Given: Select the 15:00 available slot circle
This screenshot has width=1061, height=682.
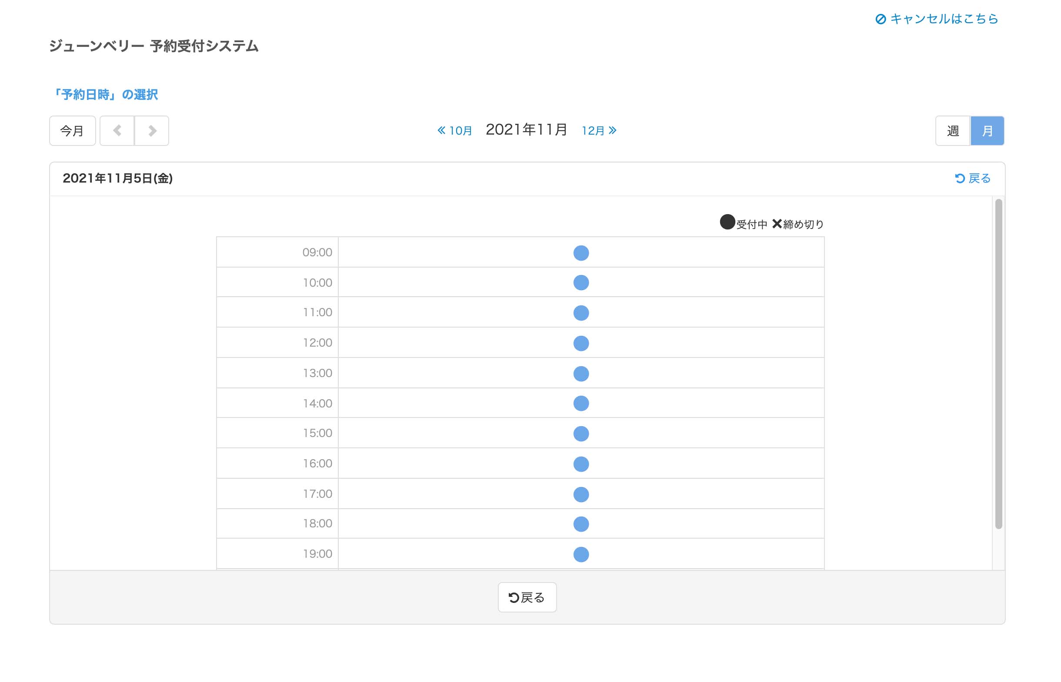Looking at the screenshot, I should tap(581, 434).
